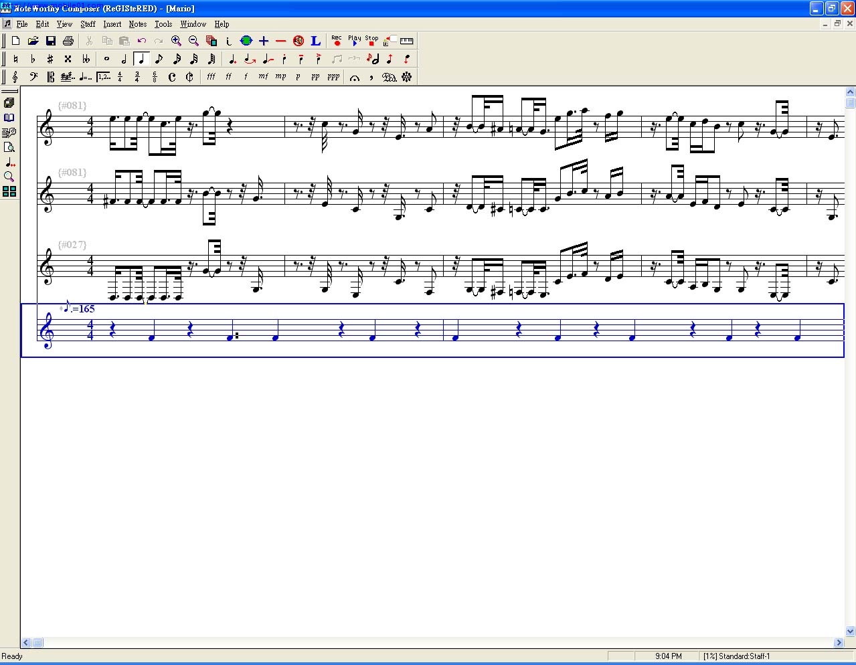Toggle the double sharp accidental
This screenshot has height=665, width=856.
68,59
